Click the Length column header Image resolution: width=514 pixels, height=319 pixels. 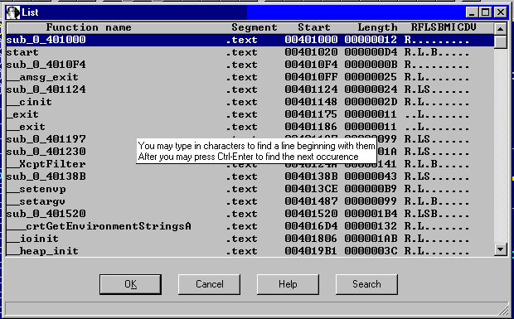377,27
